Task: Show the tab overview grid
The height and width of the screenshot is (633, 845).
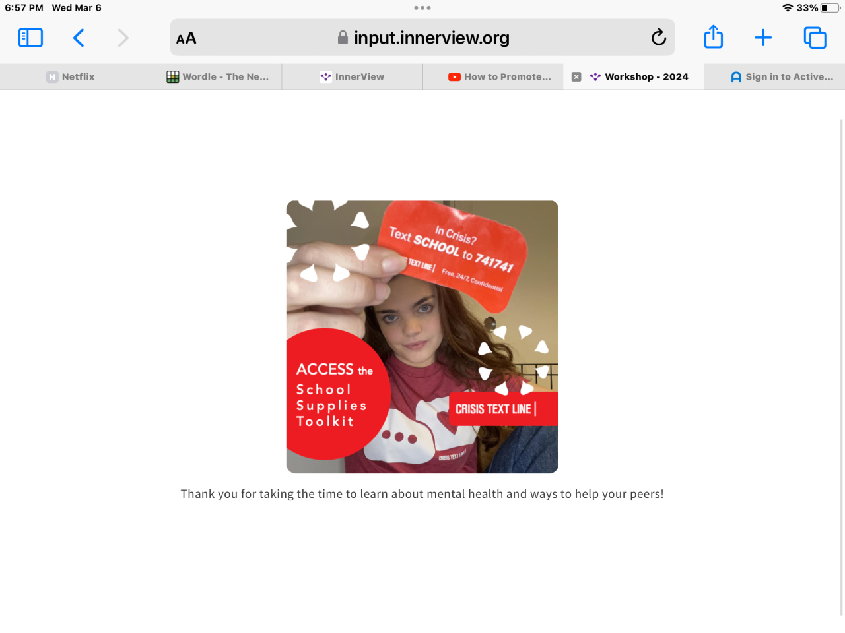Action: (815, 38)
